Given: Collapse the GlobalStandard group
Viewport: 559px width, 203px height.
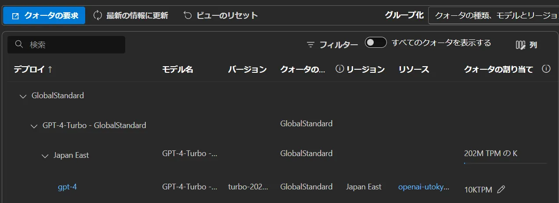Looking at the screenshot, I should [23, 96].
